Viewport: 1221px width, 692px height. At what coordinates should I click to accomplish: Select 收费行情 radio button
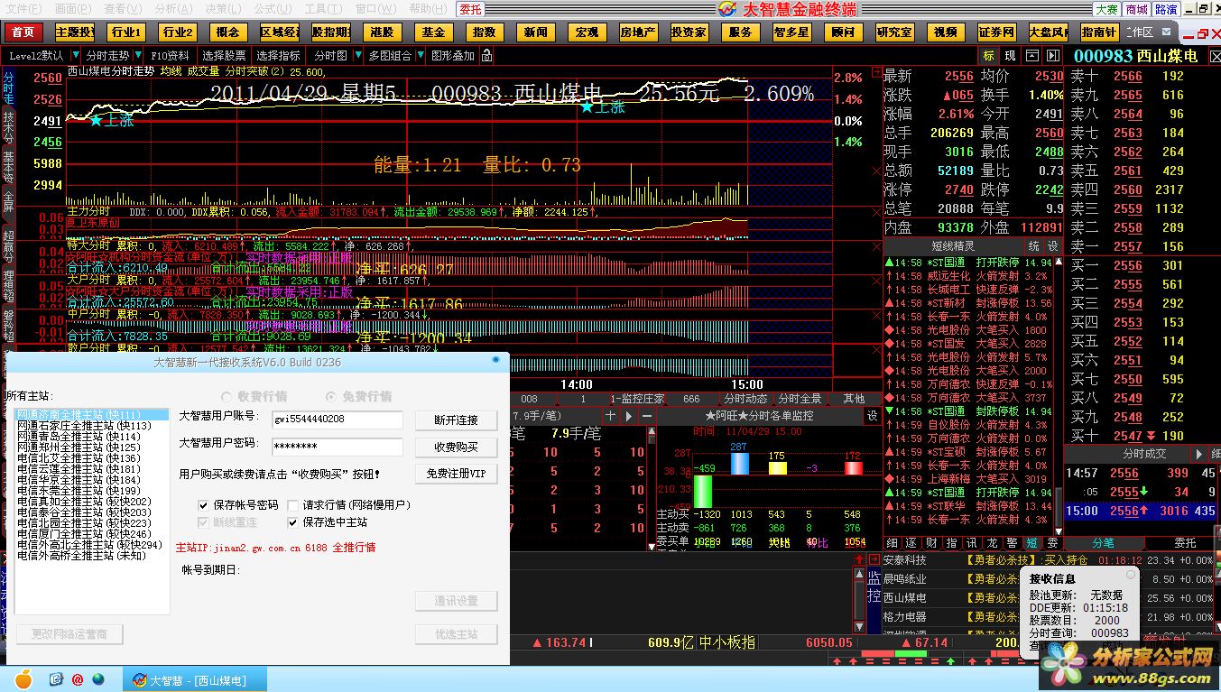point(227,397)
